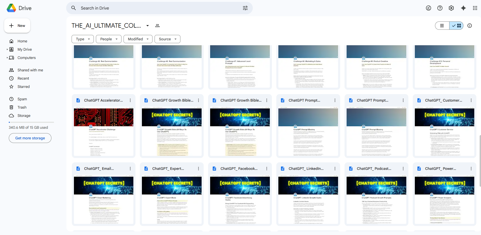The width and height of the screenshot is (481, 235).
Task: Expand the My Drive tree arrow
Action: (7, 49)
